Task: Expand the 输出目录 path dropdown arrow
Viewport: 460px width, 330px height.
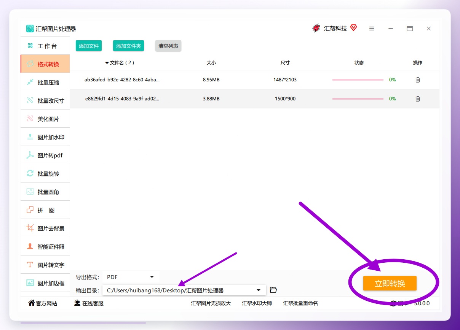Action: pyautogui.click(x=259, y=290)
